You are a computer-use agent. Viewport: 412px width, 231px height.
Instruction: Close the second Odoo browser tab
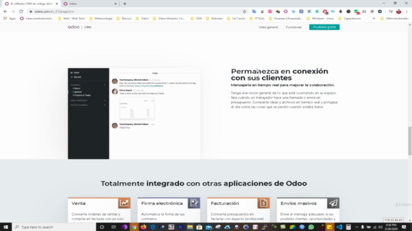(115, 4)
